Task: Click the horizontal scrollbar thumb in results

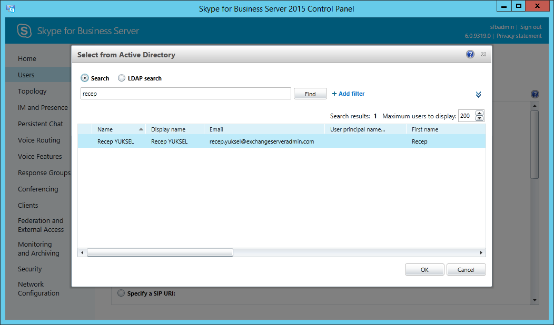Action: pos(160,252)
